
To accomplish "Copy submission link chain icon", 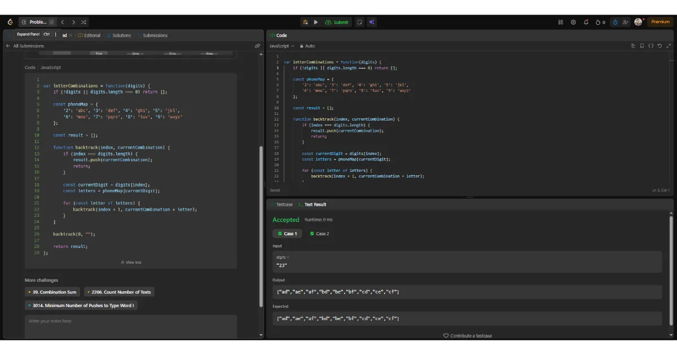I will coord(257,46).
